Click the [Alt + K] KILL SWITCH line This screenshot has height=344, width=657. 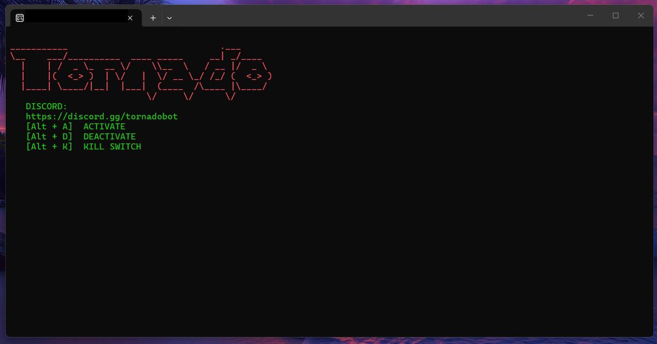coord(83,147)
